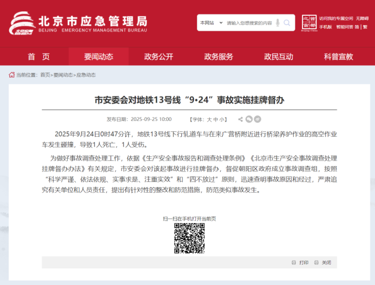The width and height of the screenshot is (375, 285).
Task: Open the 科普宣教 navigation tab
Action: 338,57
